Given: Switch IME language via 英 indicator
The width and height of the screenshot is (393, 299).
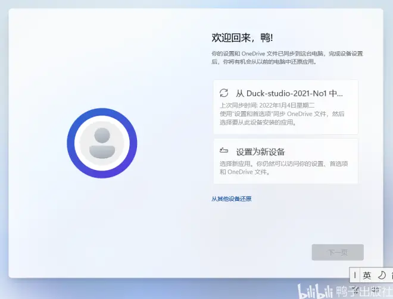Looking at the screenshot, I should pyautogui.click(x=367, y=275).
